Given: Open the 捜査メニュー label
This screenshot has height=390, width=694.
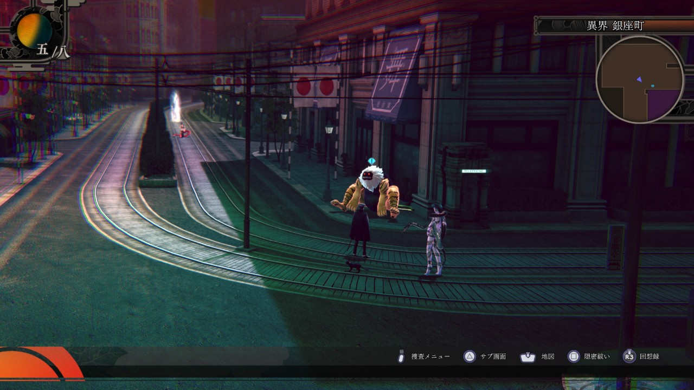Looking at the screenshot, I should 430,356.
